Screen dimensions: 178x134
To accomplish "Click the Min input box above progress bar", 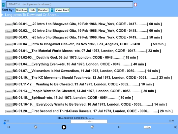I will 89,121.
